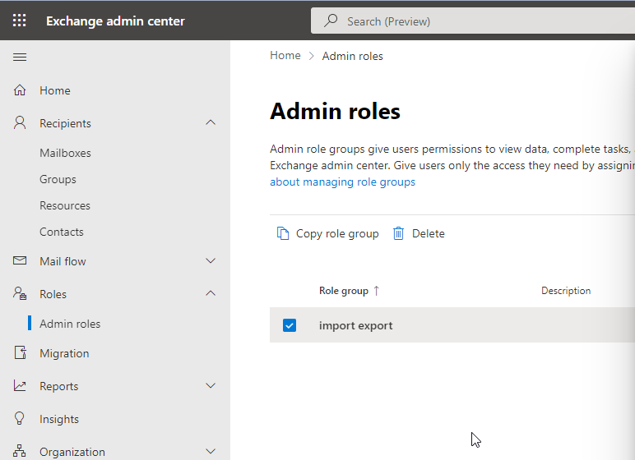The width and height of the screenshot is (635, 460).
Task: Expand the Reports section chevron
Action: 211,386
